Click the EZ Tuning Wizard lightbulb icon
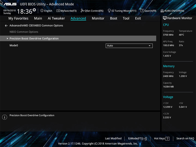This screenshot has height=147, width=196. coord(109,11)
